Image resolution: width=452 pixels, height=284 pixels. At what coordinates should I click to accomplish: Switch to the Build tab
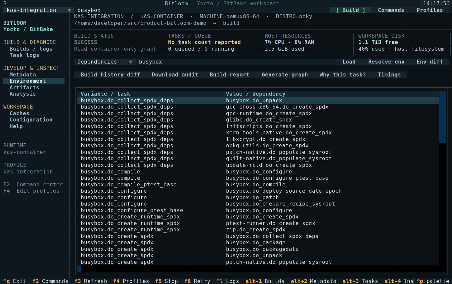point(350,10)
